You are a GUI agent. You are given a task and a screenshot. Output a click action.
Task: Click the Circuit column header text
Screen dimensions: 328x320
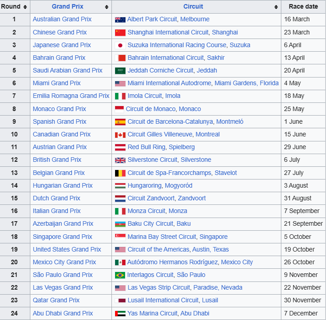coord(193,7)
